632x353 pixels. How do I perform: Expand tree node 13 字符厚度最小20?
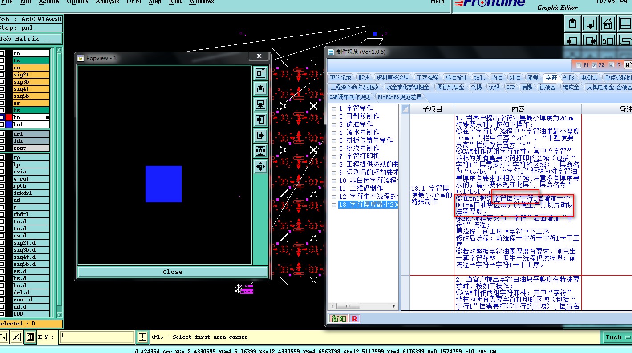334,205
